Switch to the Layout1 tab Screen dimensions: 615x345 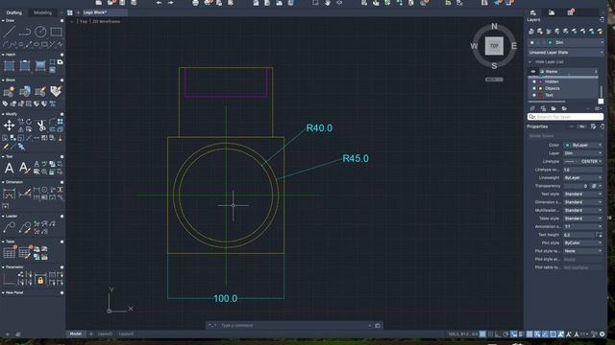(105, 334)
